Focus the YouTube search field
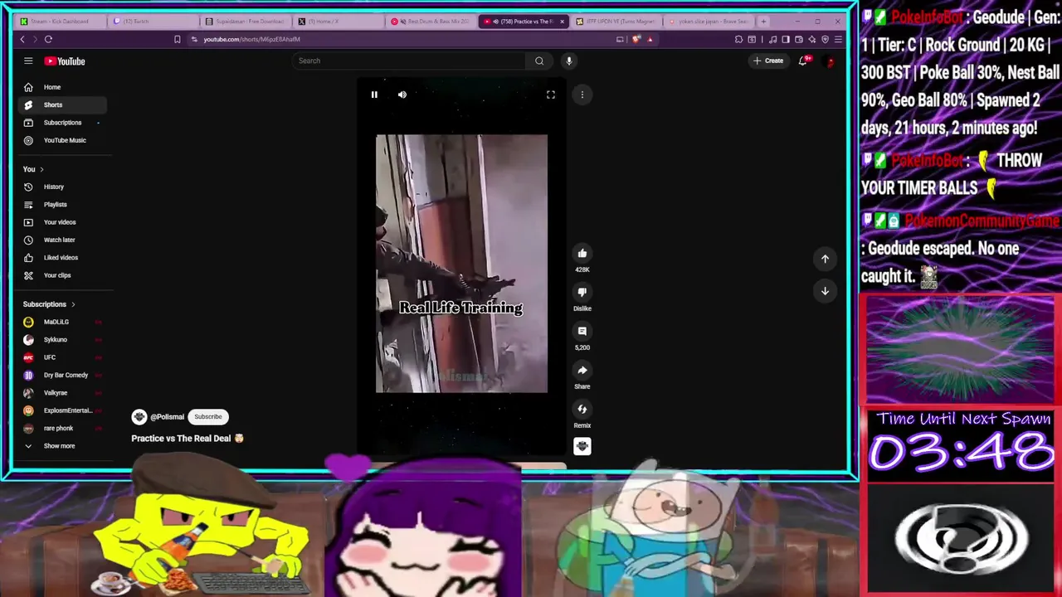The height and width of the screenshot is (597, 1062). click(408, 61)
